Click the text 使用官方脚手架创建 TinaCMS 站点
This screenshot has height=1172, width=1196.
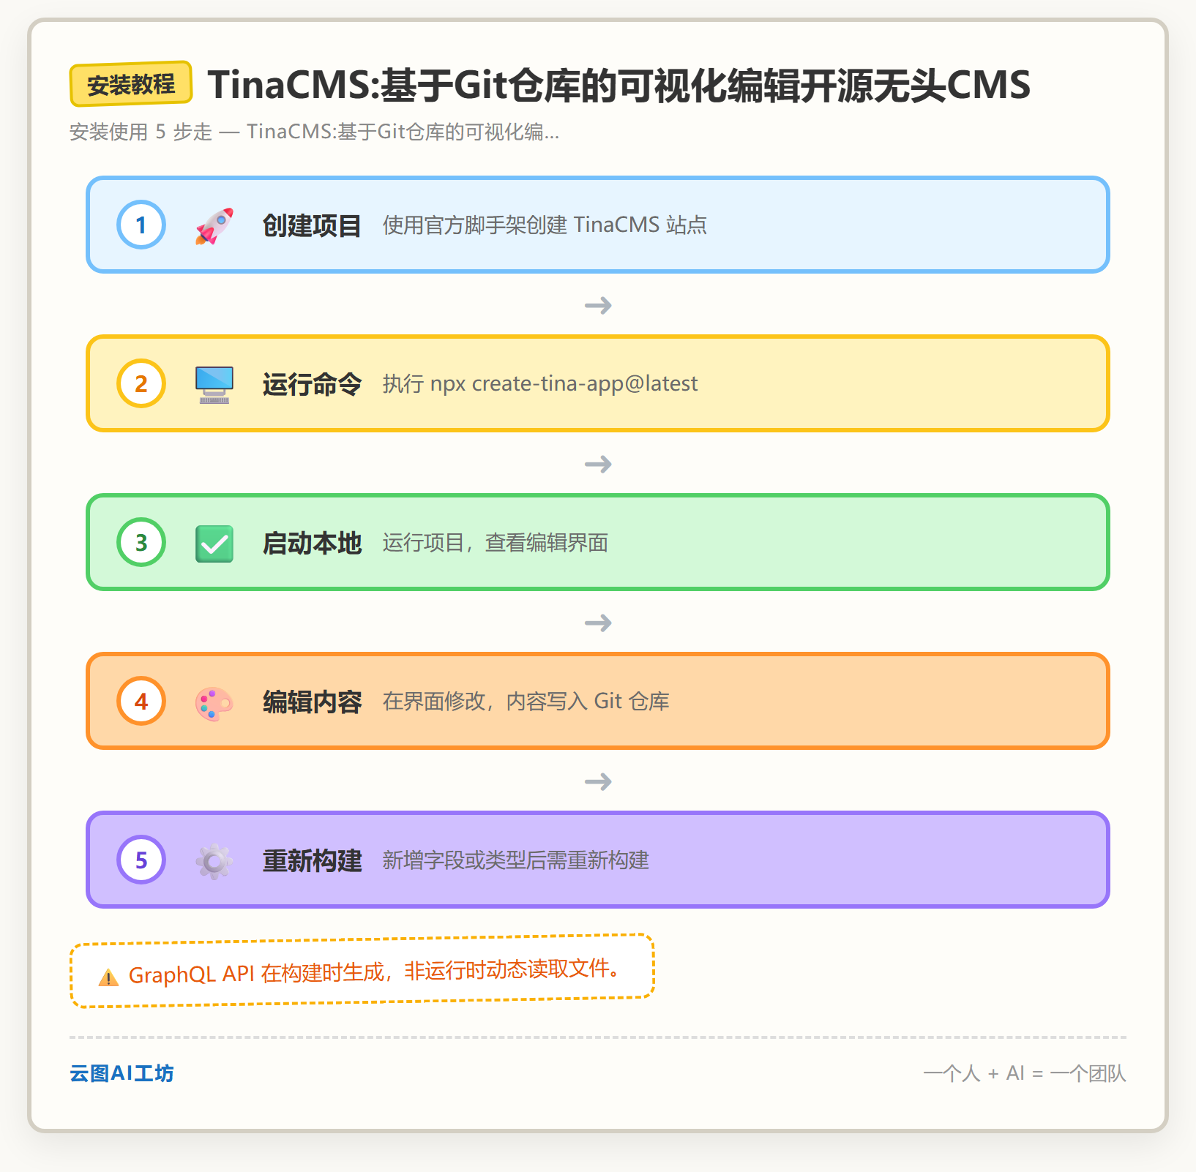pos(545,225)
